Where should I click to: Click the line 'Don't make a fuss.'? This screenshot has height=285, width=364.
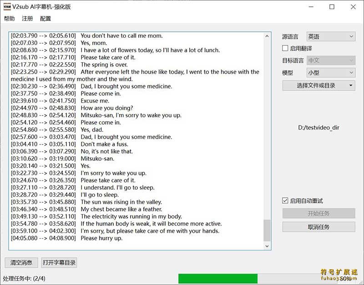pos(104,144)
